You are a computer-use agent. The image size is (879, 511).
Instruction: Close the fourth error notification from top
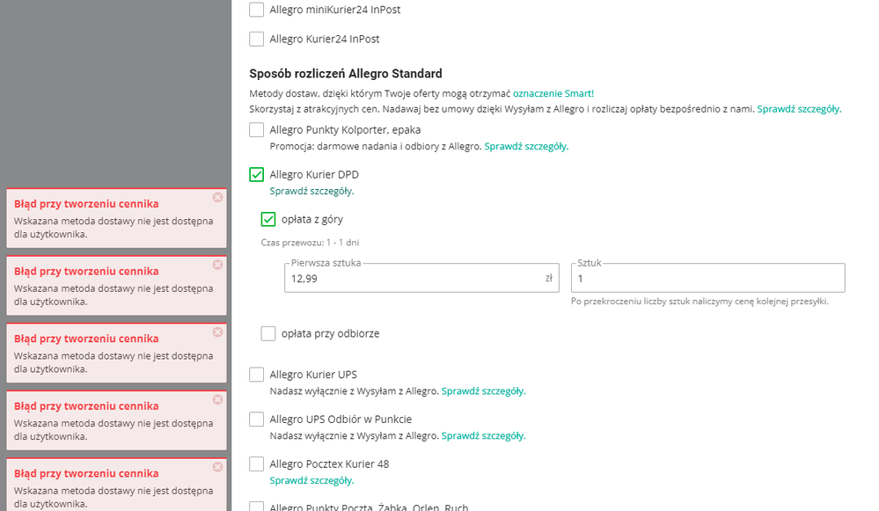click(217, 399)
